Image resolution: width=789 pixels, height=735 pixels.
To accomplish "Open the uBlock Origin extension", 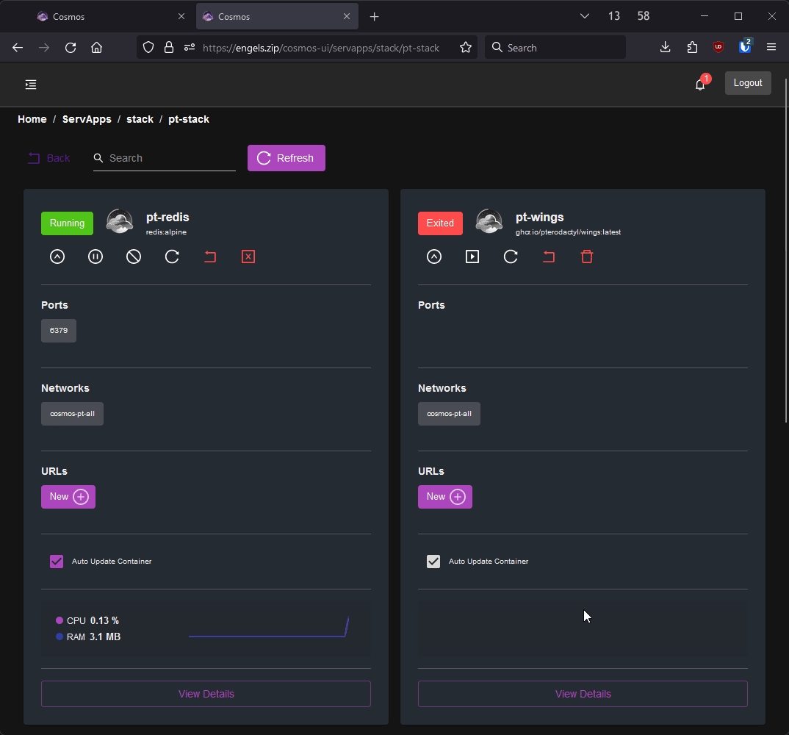I will (x=718, y=47).
